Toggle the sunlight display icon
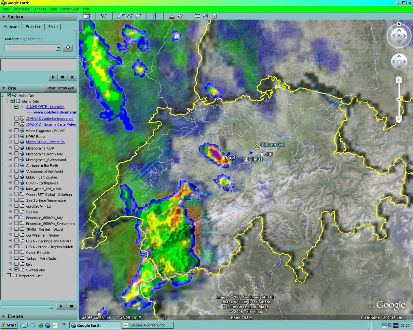The width and height of the screenshot is (413, 330). tap(172, 16)
